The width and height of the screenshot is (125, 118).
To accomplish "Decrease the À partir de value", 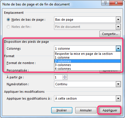I will pyautogui.click(x=65, y=78).
